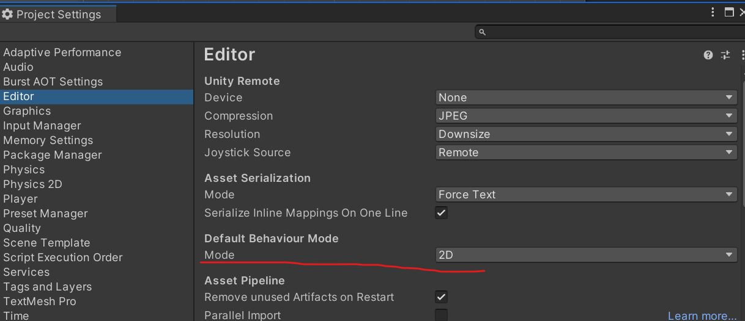This screenshot has height=321, width=745.
Task: Select the Physics category
Action: (97, 170)
